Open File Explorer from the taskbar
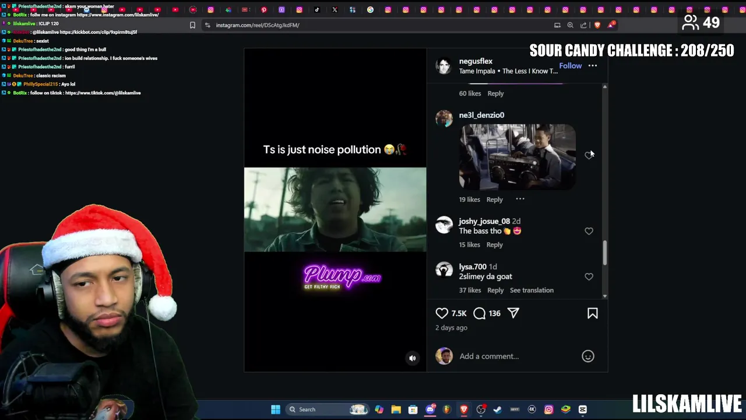The width and height of the screenshot is (746, 420). tap(396, 409)
